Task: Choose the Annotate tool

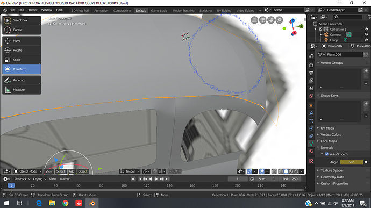Action: point(22,80)
